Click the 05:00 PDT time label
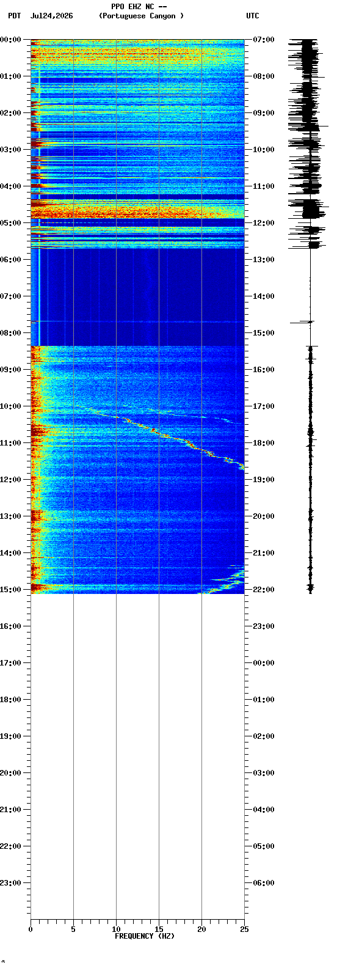 click(x=11, y=223)
